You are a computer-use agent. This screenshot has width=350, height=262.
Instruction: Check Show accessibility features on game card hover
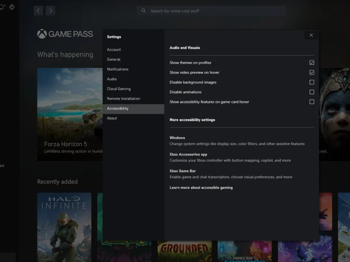pos(312,102)
